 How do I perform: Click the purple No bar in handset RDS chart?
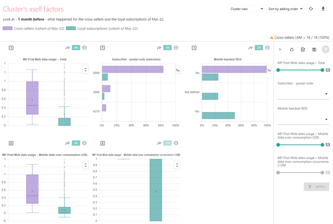coord(234,69)
